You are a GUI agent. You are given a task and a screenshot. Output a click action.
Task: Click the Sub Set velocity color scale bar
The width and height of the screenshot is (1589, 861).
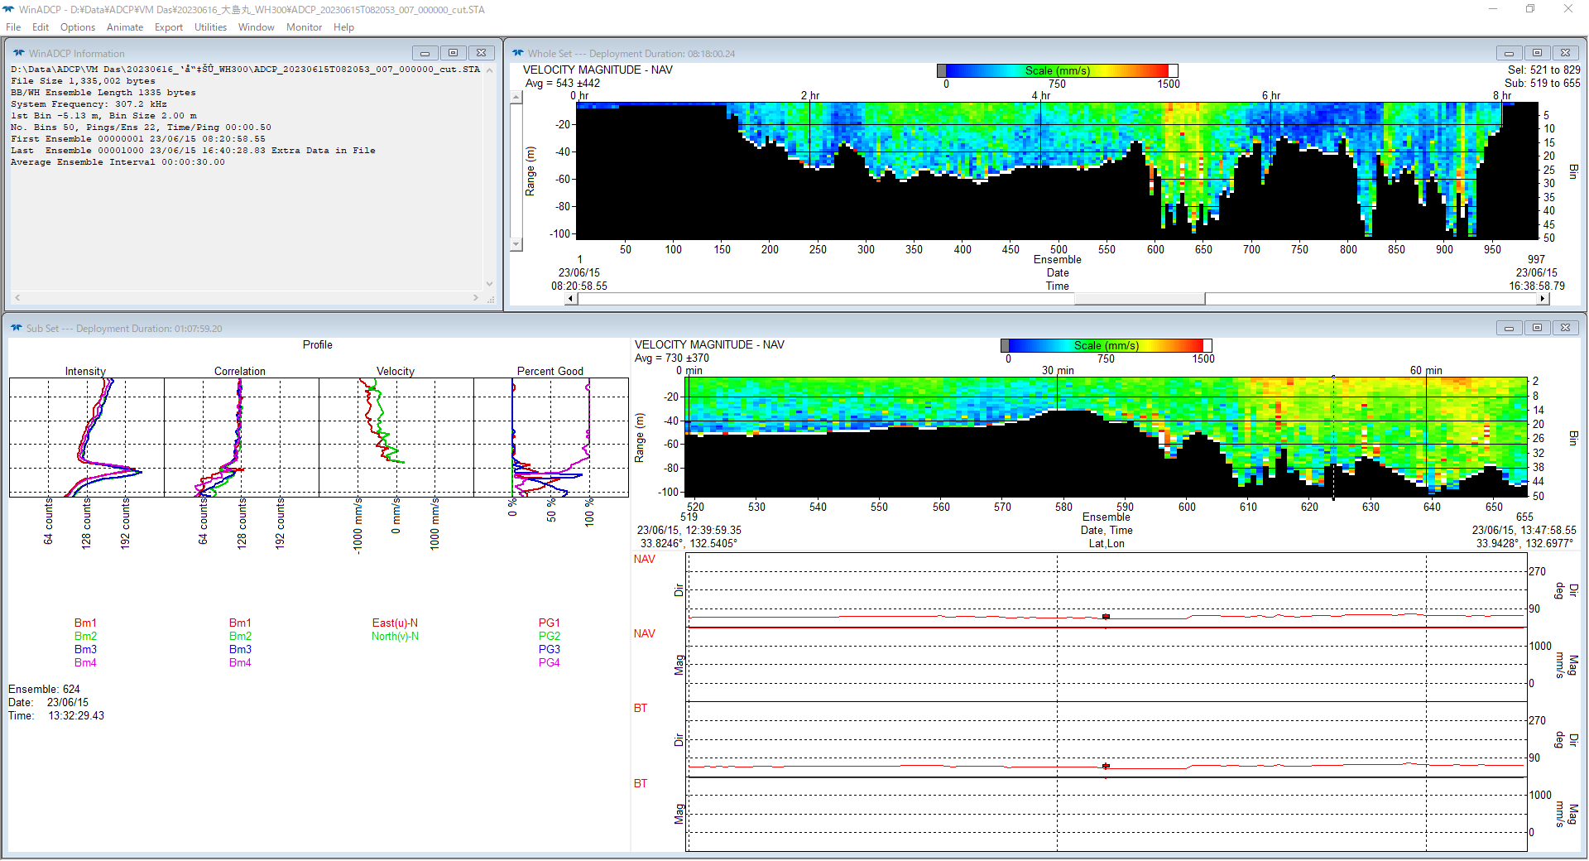pyautogui.click(x=1106, y=346)
